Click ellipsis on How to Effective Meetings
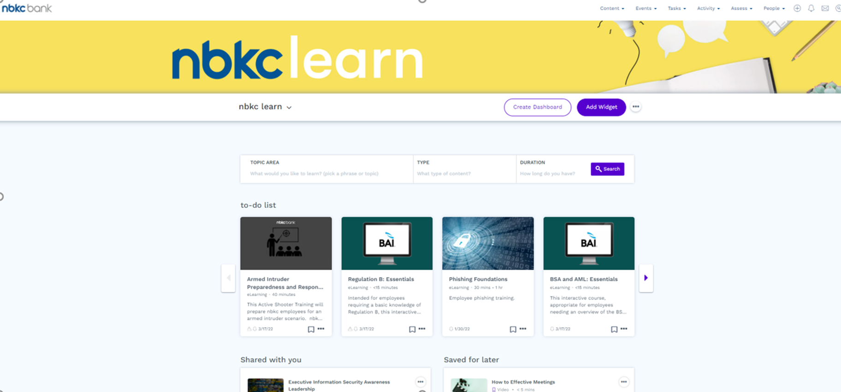Screen dimensions: 841x392 [623, 382]
